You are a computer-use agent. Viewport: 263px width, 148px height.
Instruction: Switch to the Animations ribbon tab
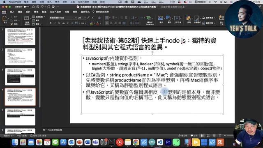(44, 12)
